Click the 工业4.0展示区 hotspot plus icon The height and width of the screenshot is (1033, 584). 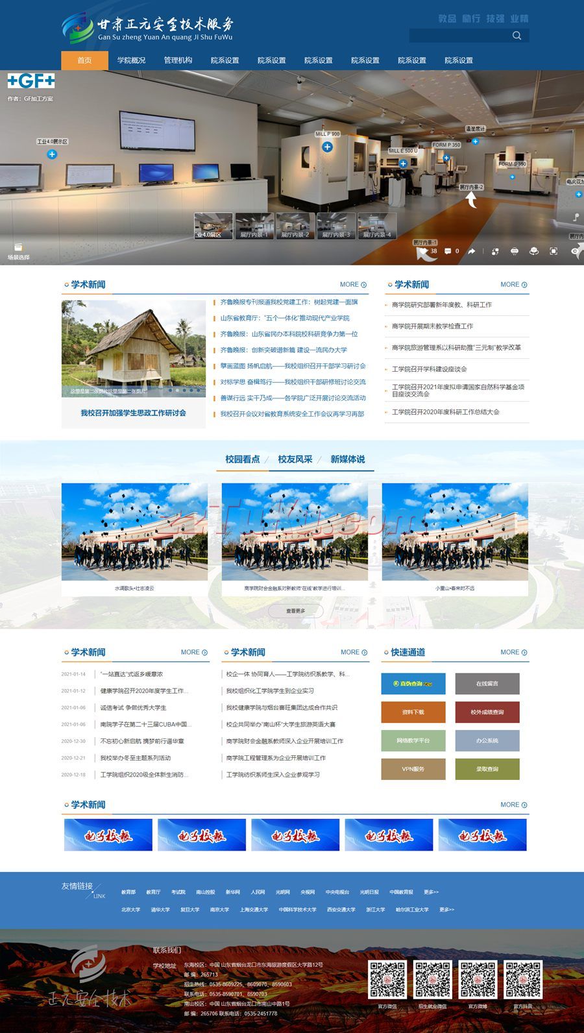(x=52, y=154)
